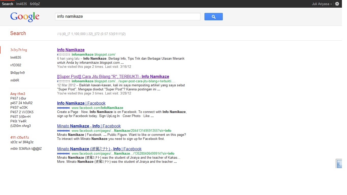Screen dimensions: 347x195
Task: Click rating bar beside 204413149591355 URL
Action: click(x=64, y=131)
